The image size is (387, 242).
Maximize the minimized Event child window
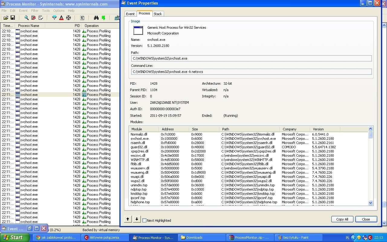click(37, 228)
